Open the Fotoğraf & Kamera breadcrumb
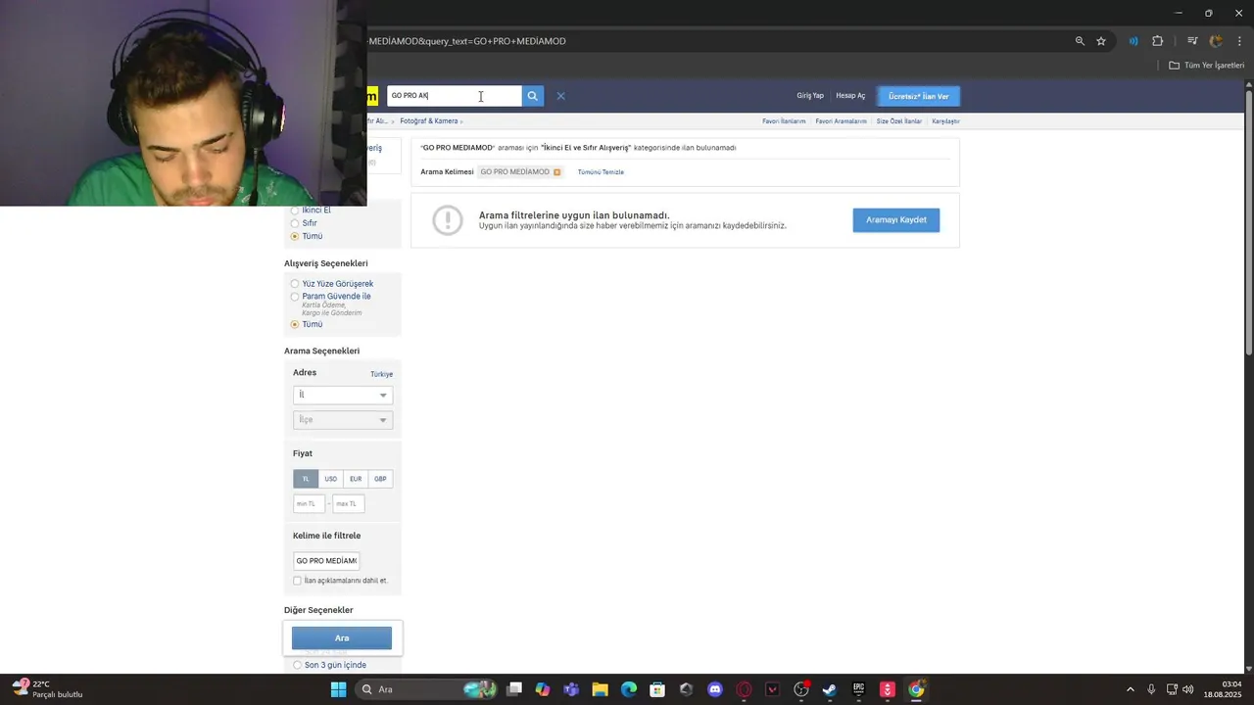The image size is (1254, 705). click(x=429, y=121)
